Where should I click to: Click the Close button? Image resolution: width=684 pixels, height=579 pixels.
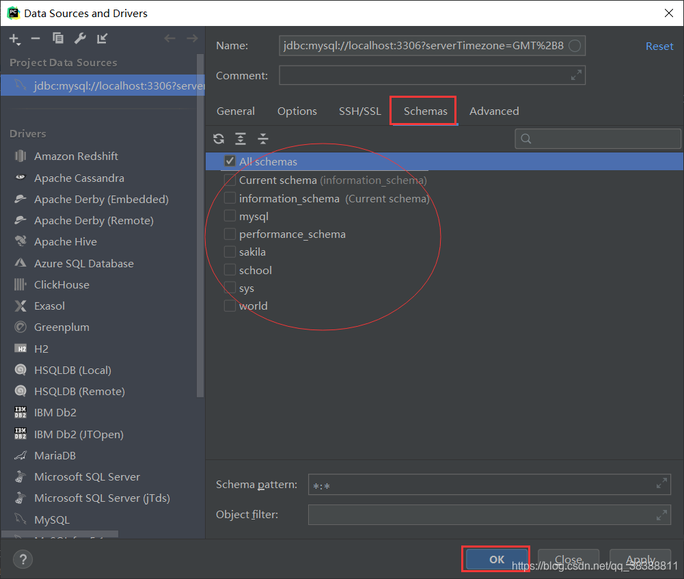(569, 559)
